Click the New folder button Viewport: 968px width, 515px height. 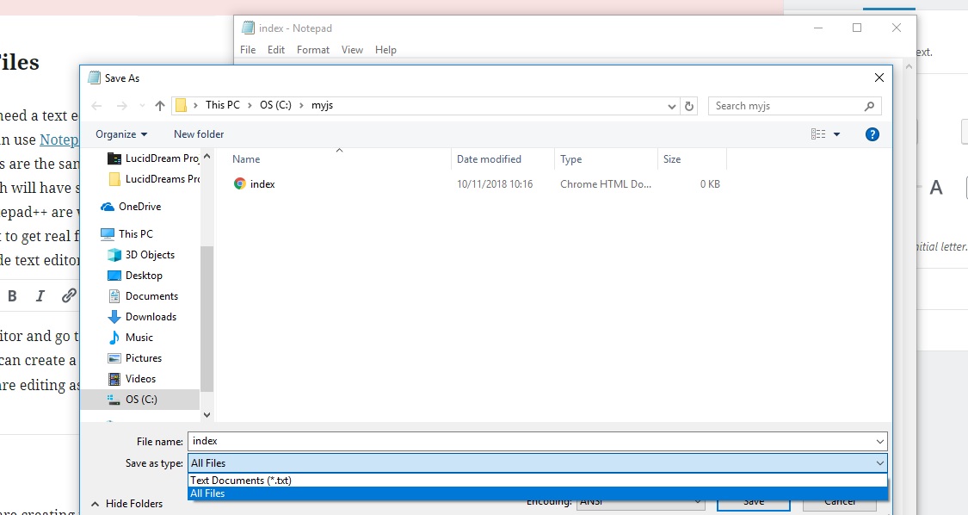[x=198, y=133]
